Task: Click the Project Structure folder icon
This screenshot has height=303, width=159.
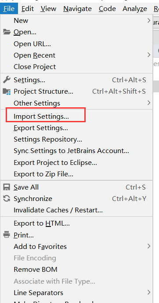Action: 7,91
